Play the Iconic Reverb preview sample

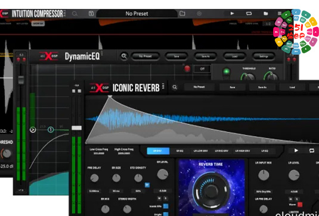click(x=296, y=151)
